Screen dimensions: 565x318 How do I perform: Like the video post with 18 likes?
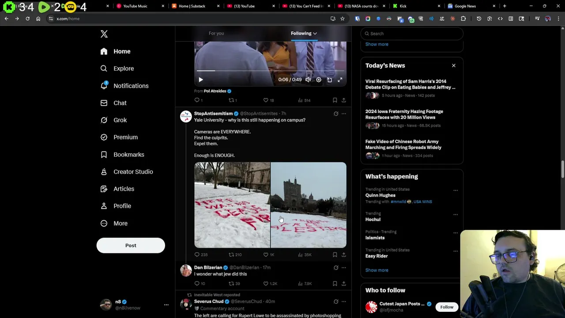[269, 100]
